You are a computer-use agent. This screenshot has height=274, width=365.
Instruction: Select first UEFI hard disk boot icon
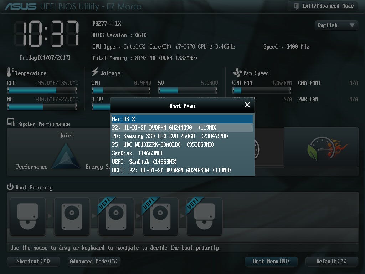116,217
